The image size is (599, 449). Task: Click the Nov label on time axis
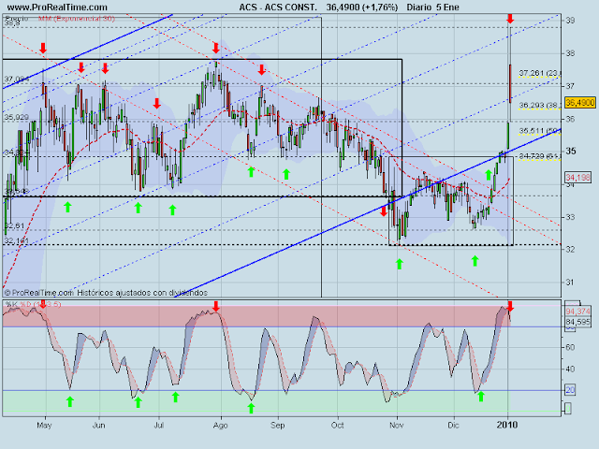(x=397, y=426)
